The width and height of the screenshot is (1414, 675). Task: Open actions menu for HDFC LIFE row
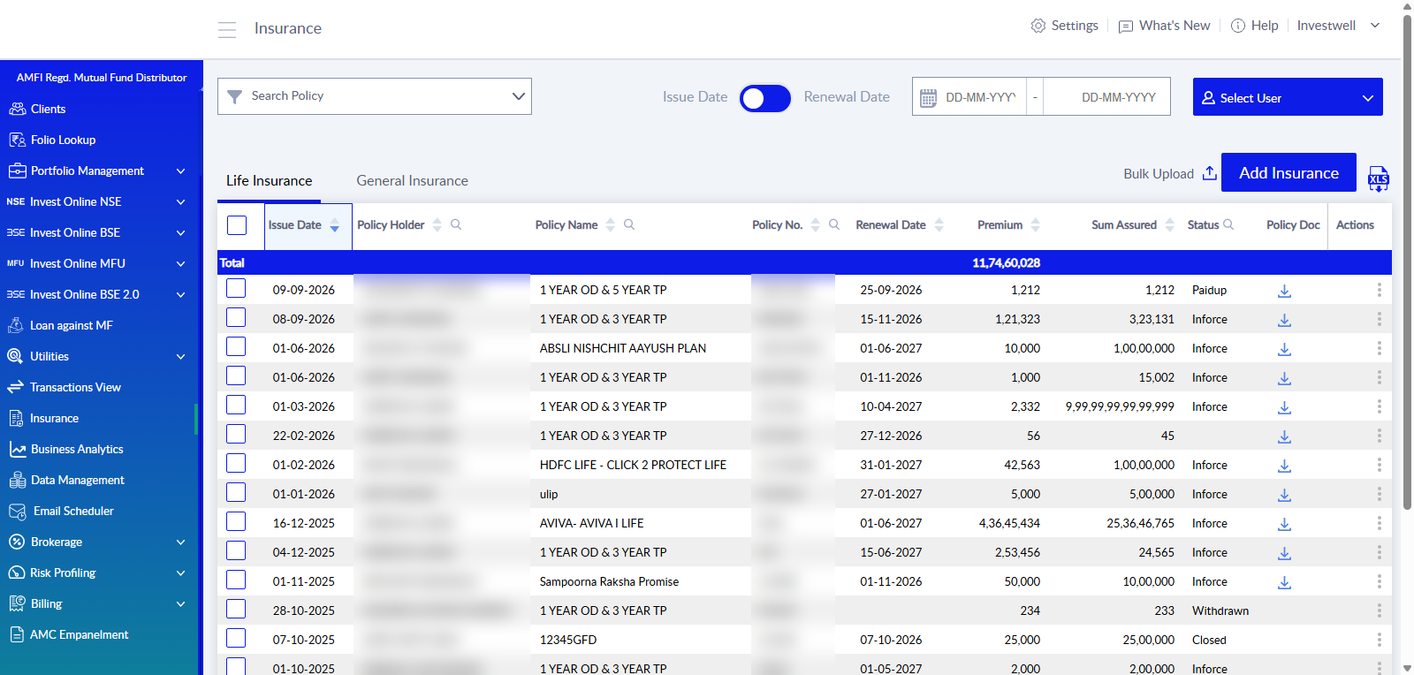coord(1379,465)
